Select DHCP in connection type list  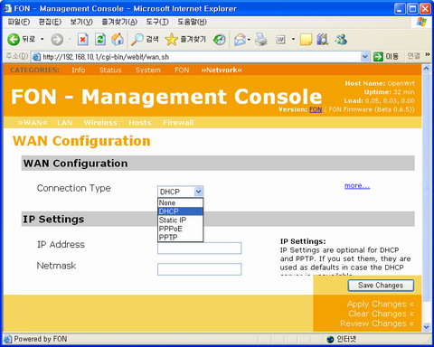181,211
